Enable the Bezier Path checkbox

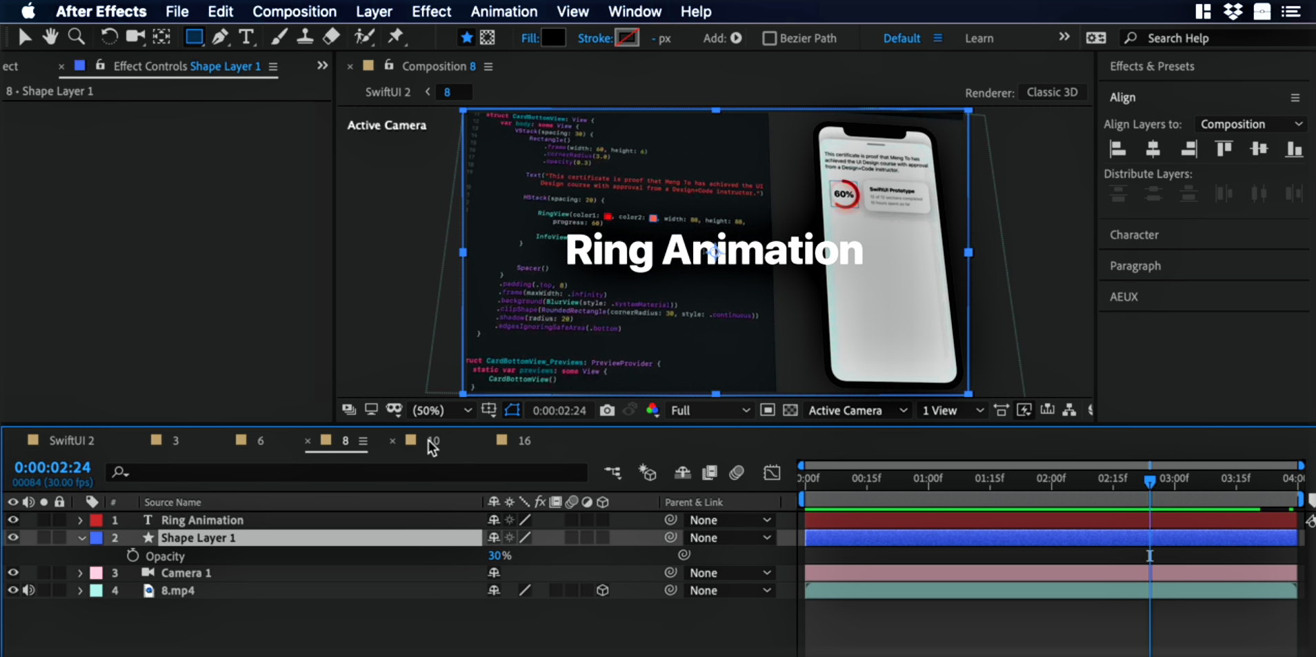point(770,39)
